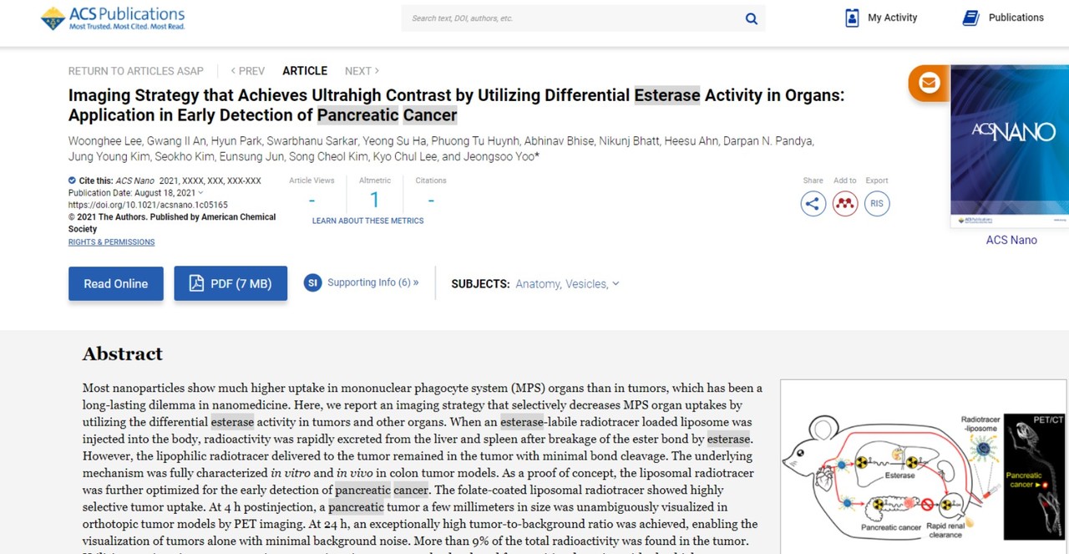Expand Supporting Info (6) section
The width and height of the screenshot is (1069, 554).
pyautogui.click(x=362, y=282)
